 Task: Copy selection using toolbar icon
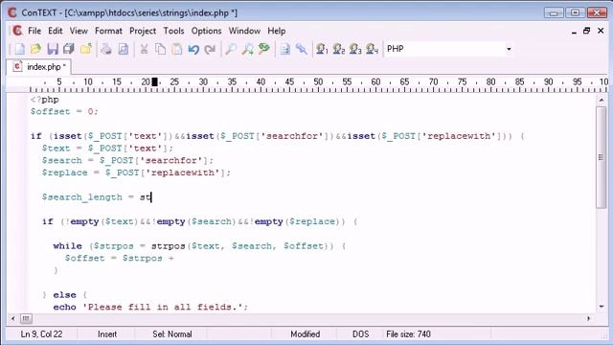pos(160,49)
